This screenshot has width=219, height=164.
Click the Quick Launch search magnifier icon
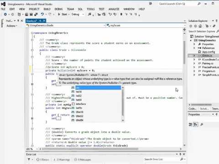pyautogui.click(x=199, y=4)
